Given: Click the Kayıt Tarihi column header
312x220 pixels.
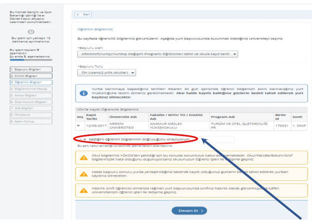Looking at the screenshot, I should (x=91, y=116).
